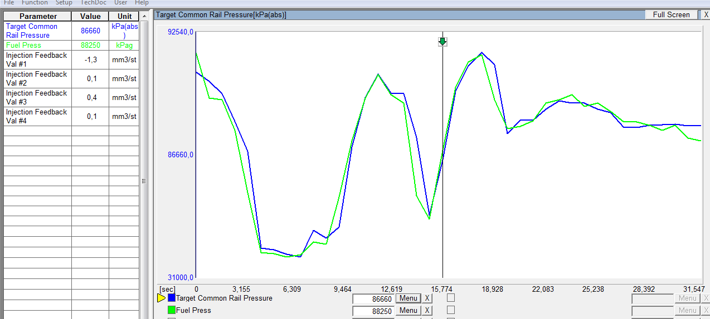This screenshot has width=710, height=319.
Task: Open Menu for the Fuel Press trace
Action: [408, 311]
